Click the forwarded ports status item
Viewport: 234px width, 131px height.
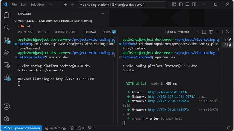click(x=91, y=128)
